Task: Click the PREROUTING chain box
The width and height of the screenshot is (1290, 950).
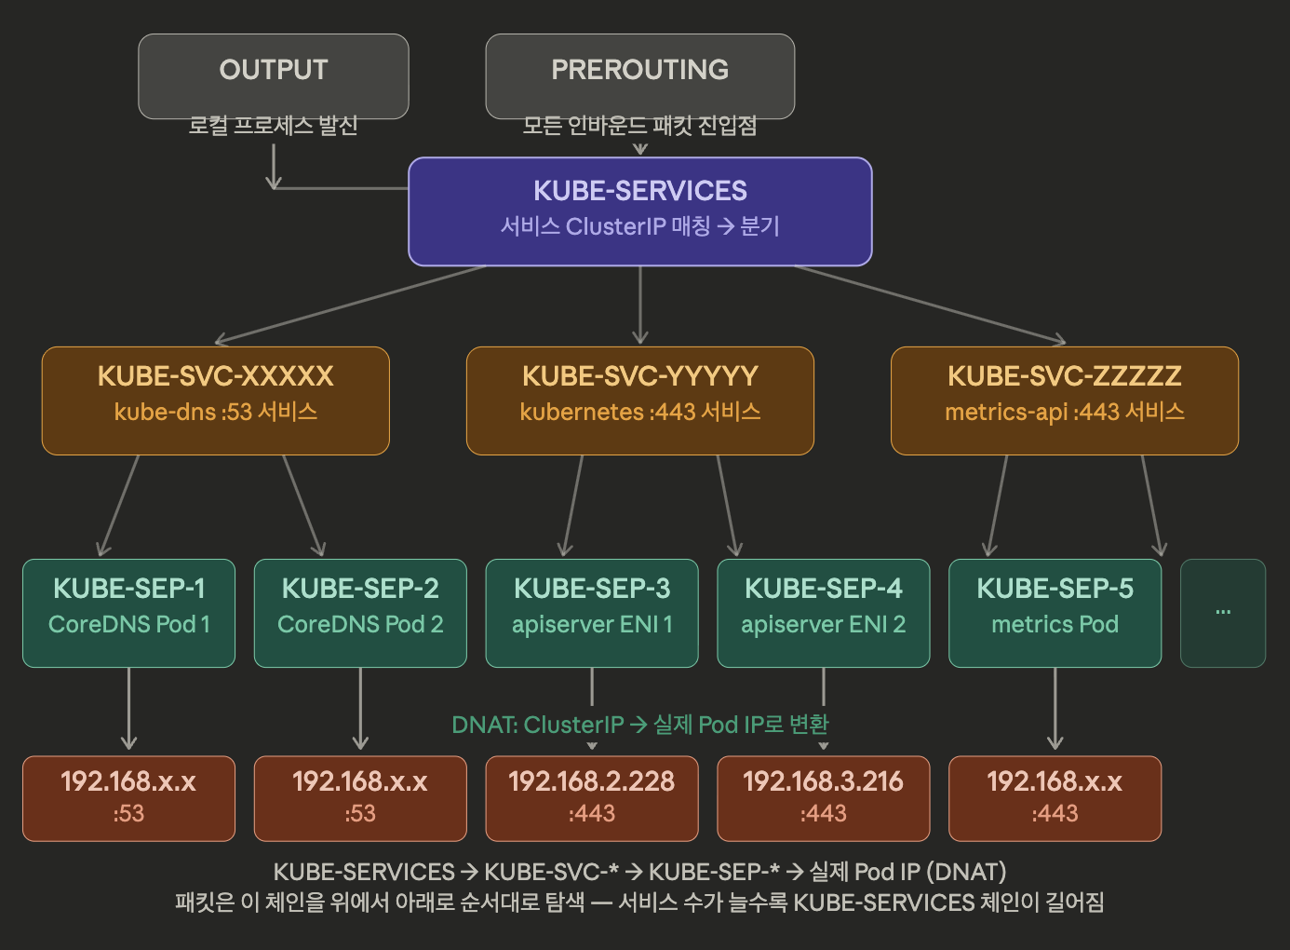Action: coord(640,76)
